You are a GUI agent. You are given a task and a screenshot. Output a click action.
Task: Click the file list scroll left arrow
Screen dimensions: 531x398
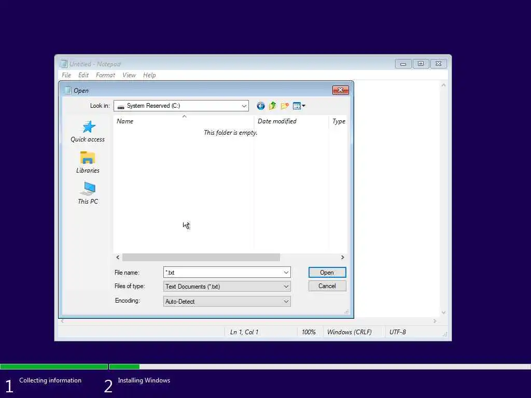click(x=118, y=258)
